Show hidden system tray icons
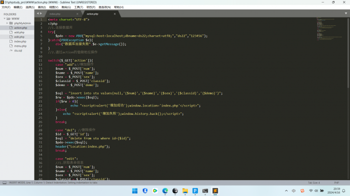The image size is (350, 196). point(286,191)
